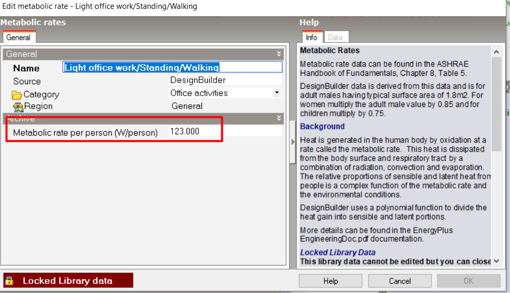Click the help panel scrollbar thumb
510x293 pixels.
(x=496, y=104)
